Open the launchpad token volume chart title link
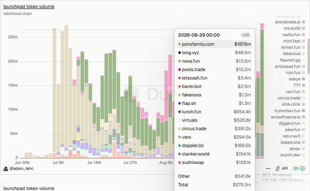Image resolution: width=310 pixels, height=191 pixels. pyautogui.click(x=29, y=6)
